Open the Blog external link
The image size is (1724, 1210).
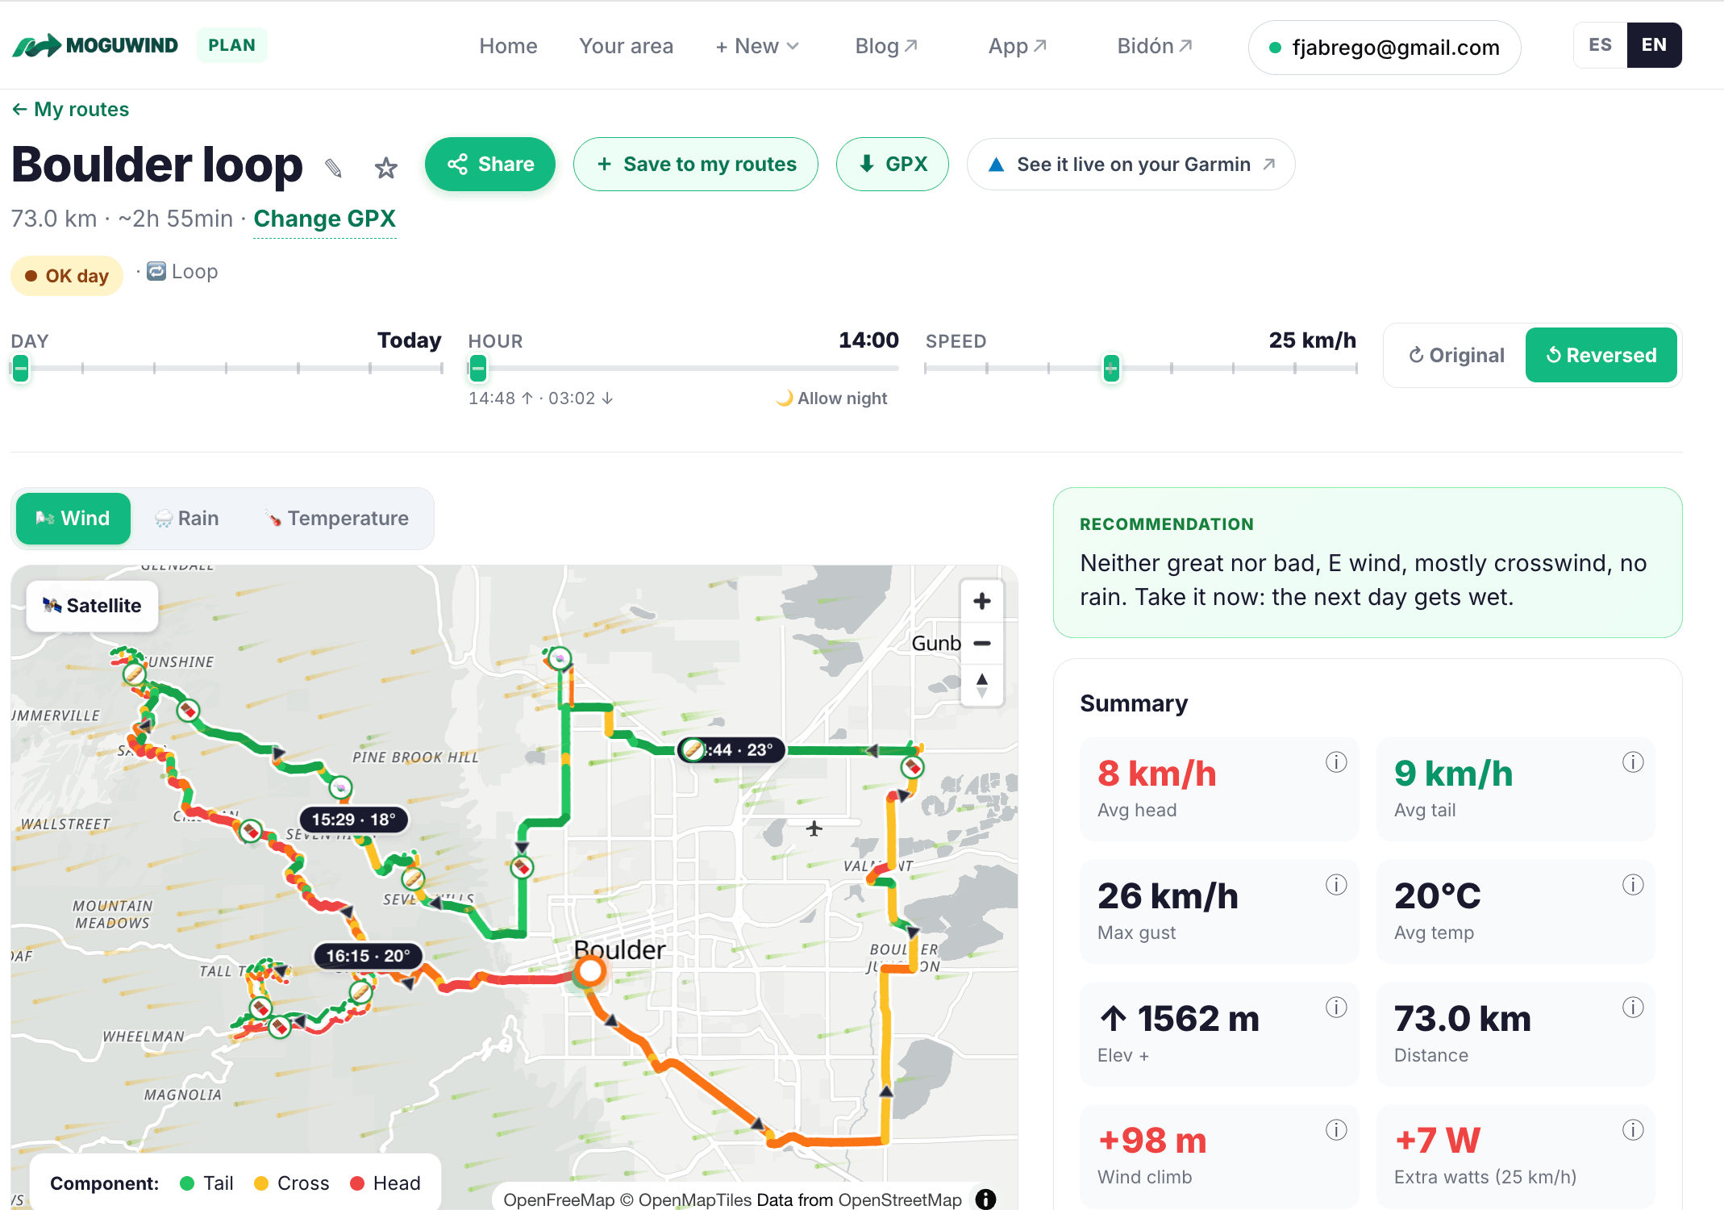pos(886,46)
